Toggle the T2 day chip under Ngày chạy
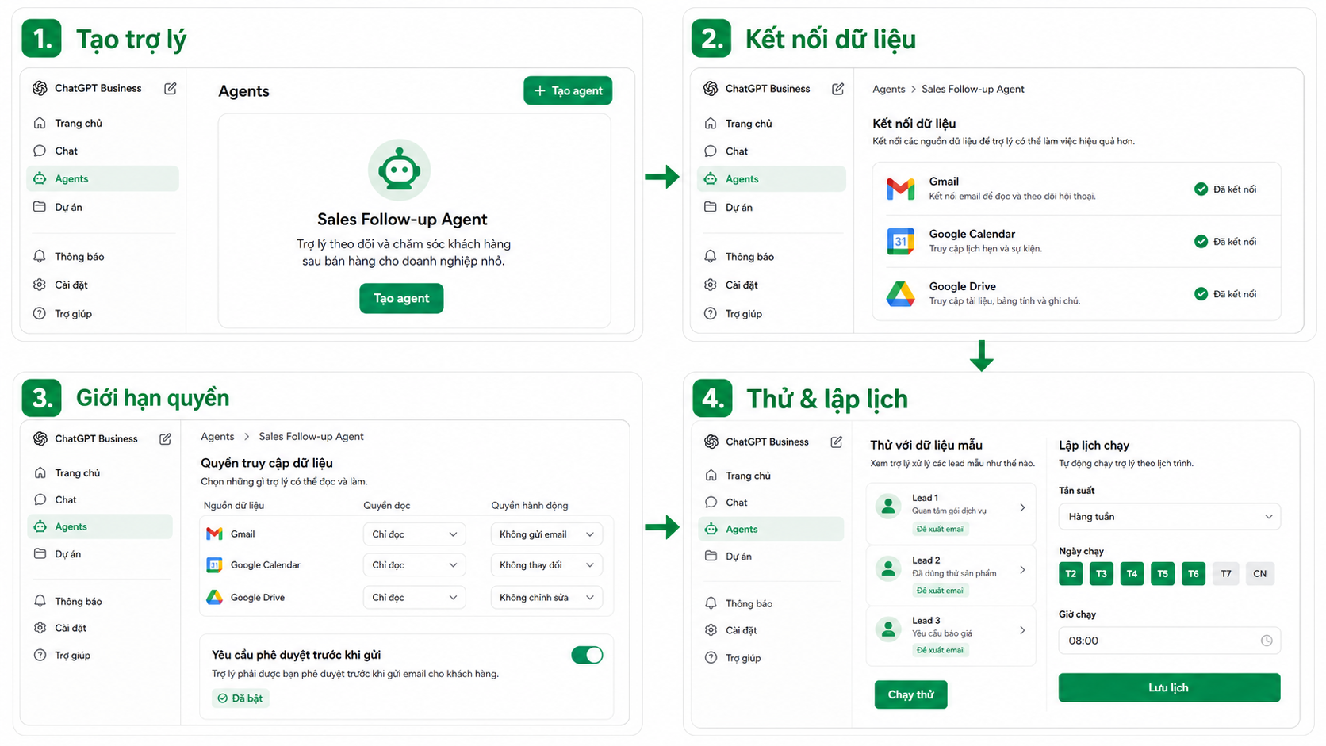Viewport: 1326px width, 746px height. [x=1071, y=574]
